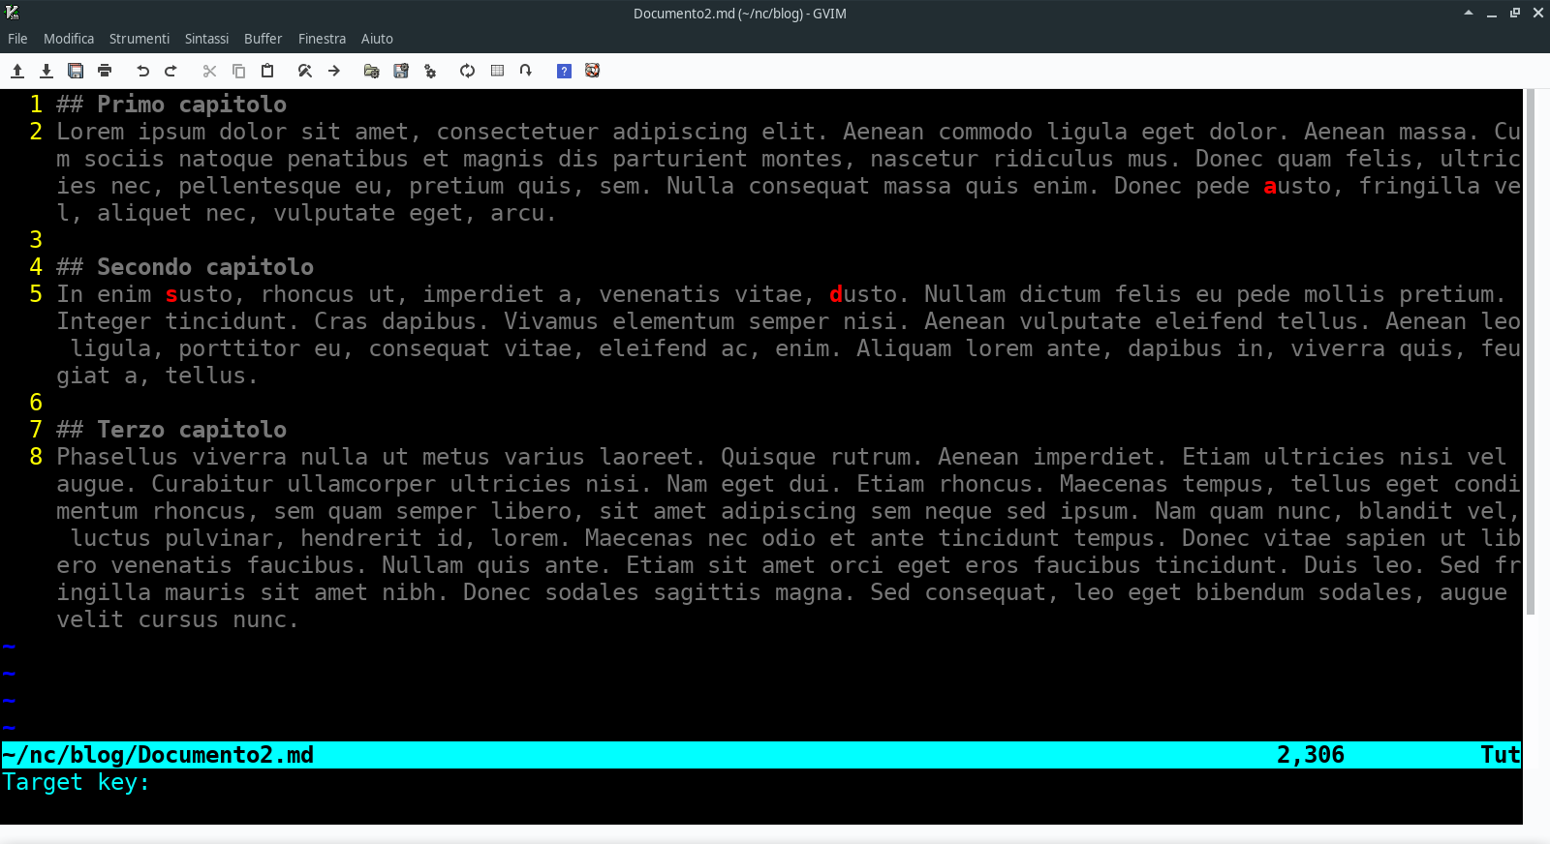This screenshot has height=844, width=1550.
Task: Click the highlighted 's' in susto
Action: [171, 294]
